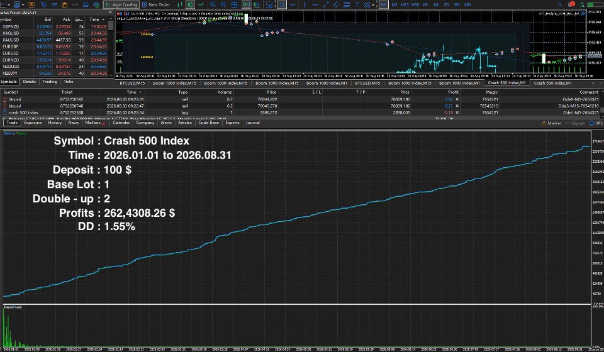Tile chart windows with grid icon
Screen dimensions: 604x352
click(234, 4)
